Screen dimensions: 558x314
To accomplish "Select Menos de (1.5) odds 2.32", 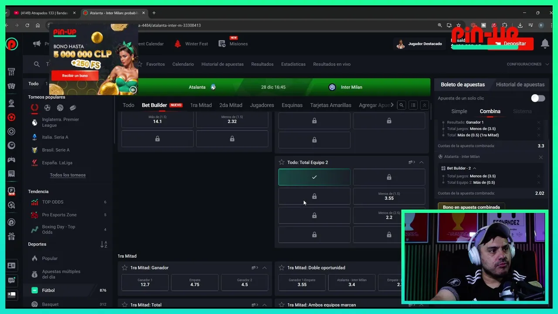I will pyautogui.click(x=232, y=119).
